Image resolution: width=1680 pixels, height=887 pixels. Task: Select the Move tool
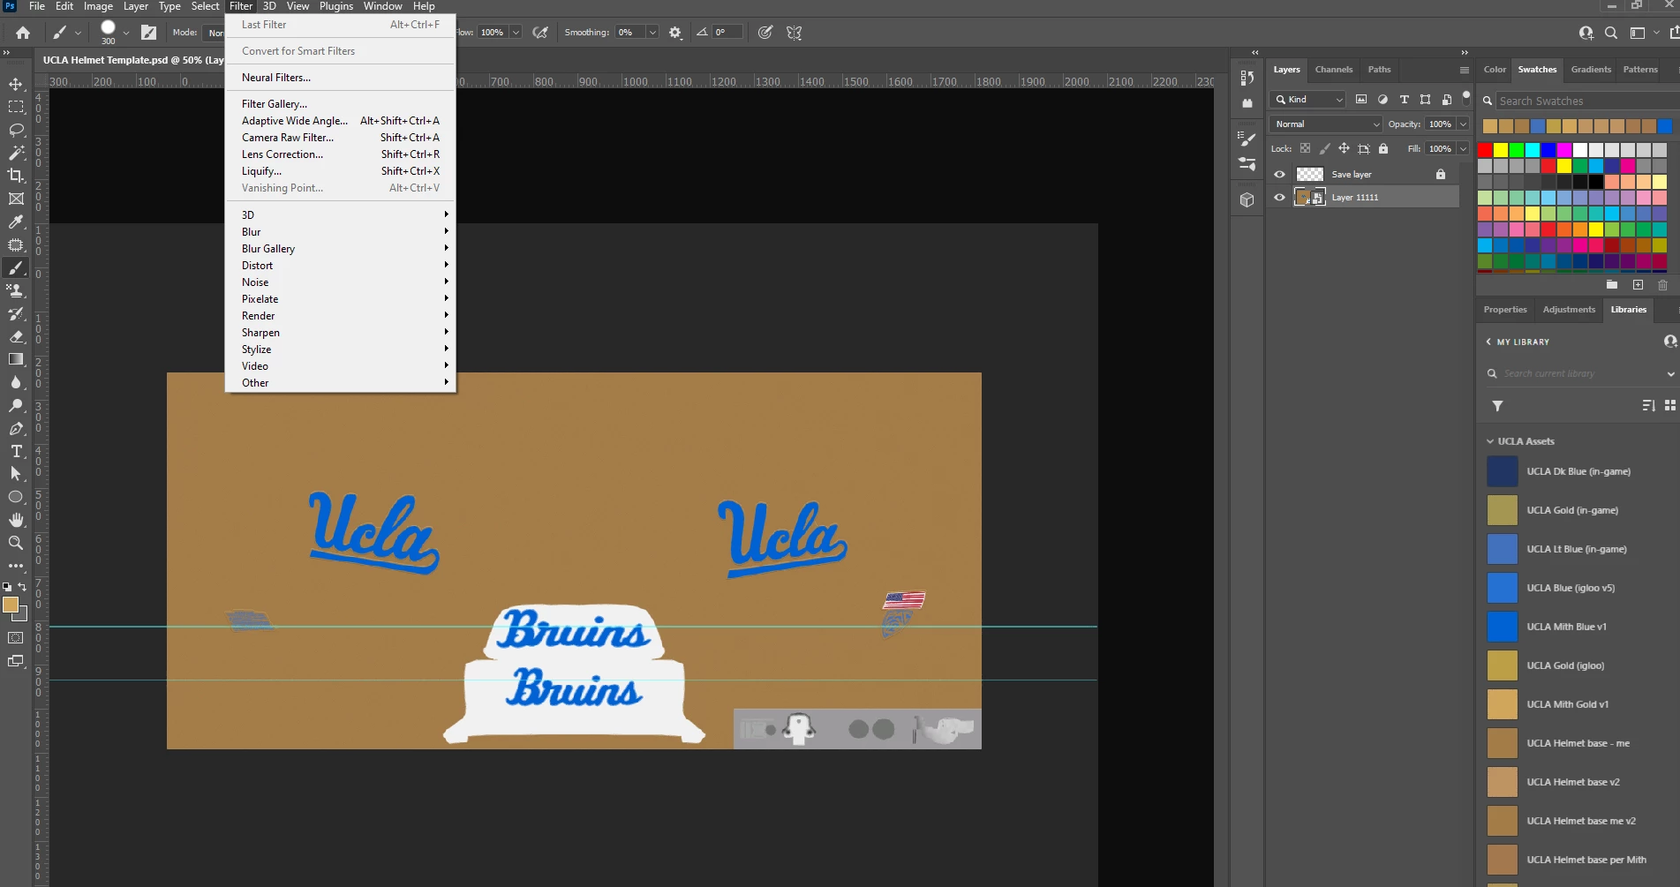(16, 84)
